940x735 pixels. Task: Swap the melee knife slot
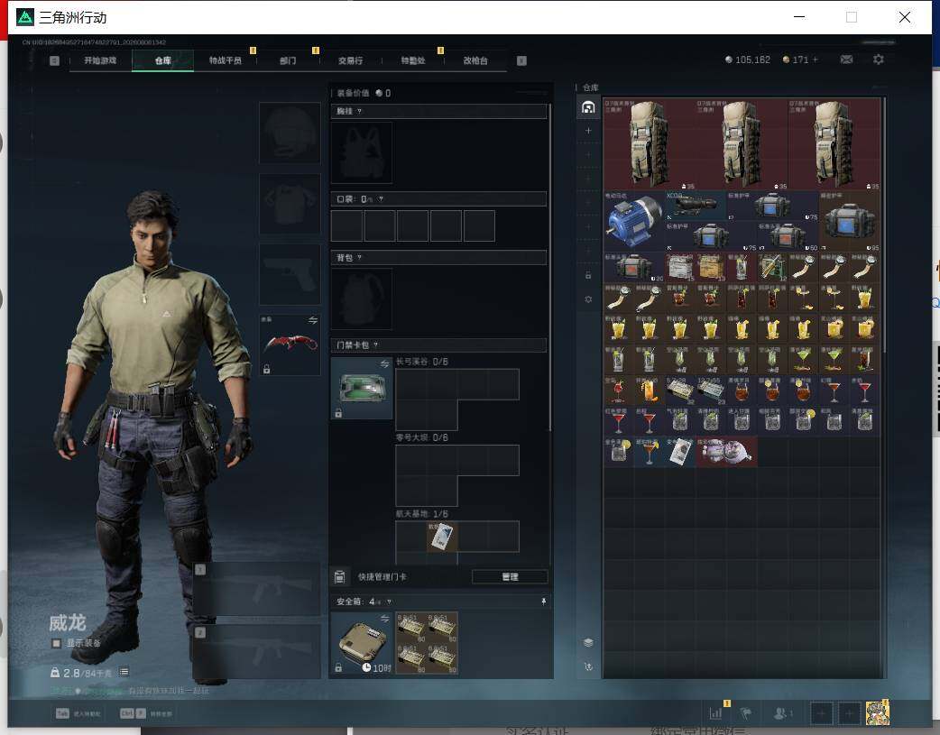click(313, 321)
